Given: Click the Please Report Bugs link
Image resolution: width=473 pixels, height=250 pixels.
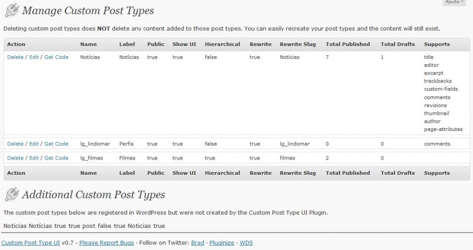Looking at the screenshot, I should click(107, 243).
